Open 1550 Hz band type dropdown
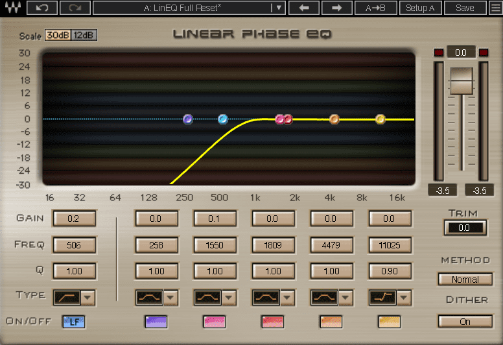The width and height of the screenshot is (503, 345). tap(228, 298)
